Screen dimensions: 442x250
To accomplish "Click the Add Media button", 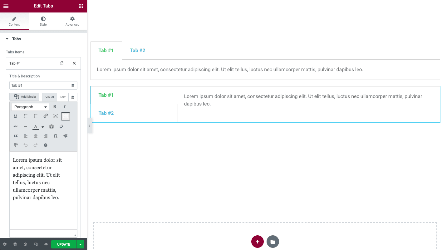I will 24,97.
